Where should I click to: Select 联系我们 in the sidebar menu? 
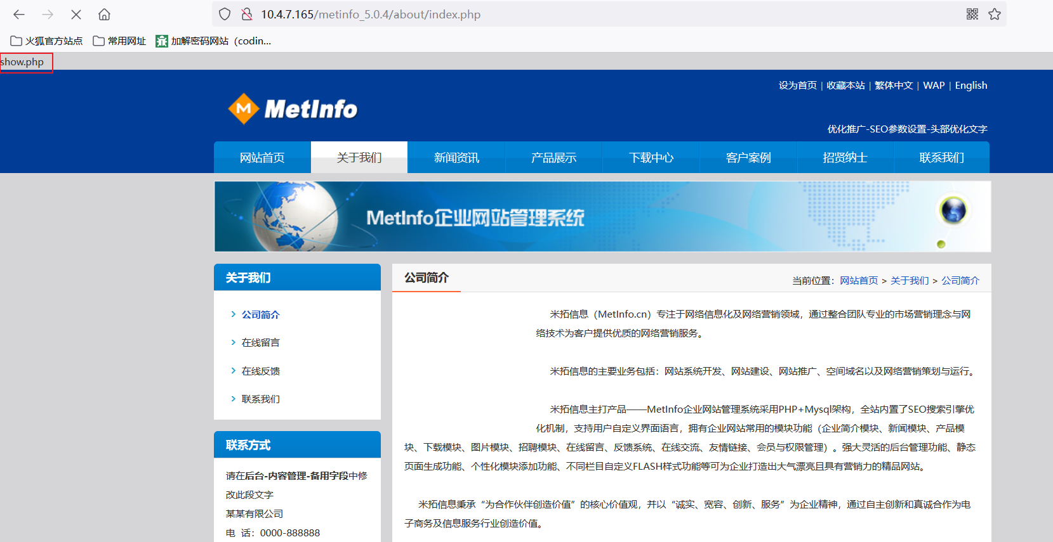[x=260, y=399]
